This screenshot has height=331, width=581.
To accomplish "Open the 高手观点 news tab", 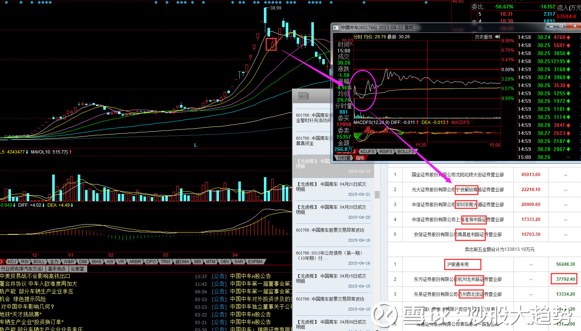I will coord(57,269).
